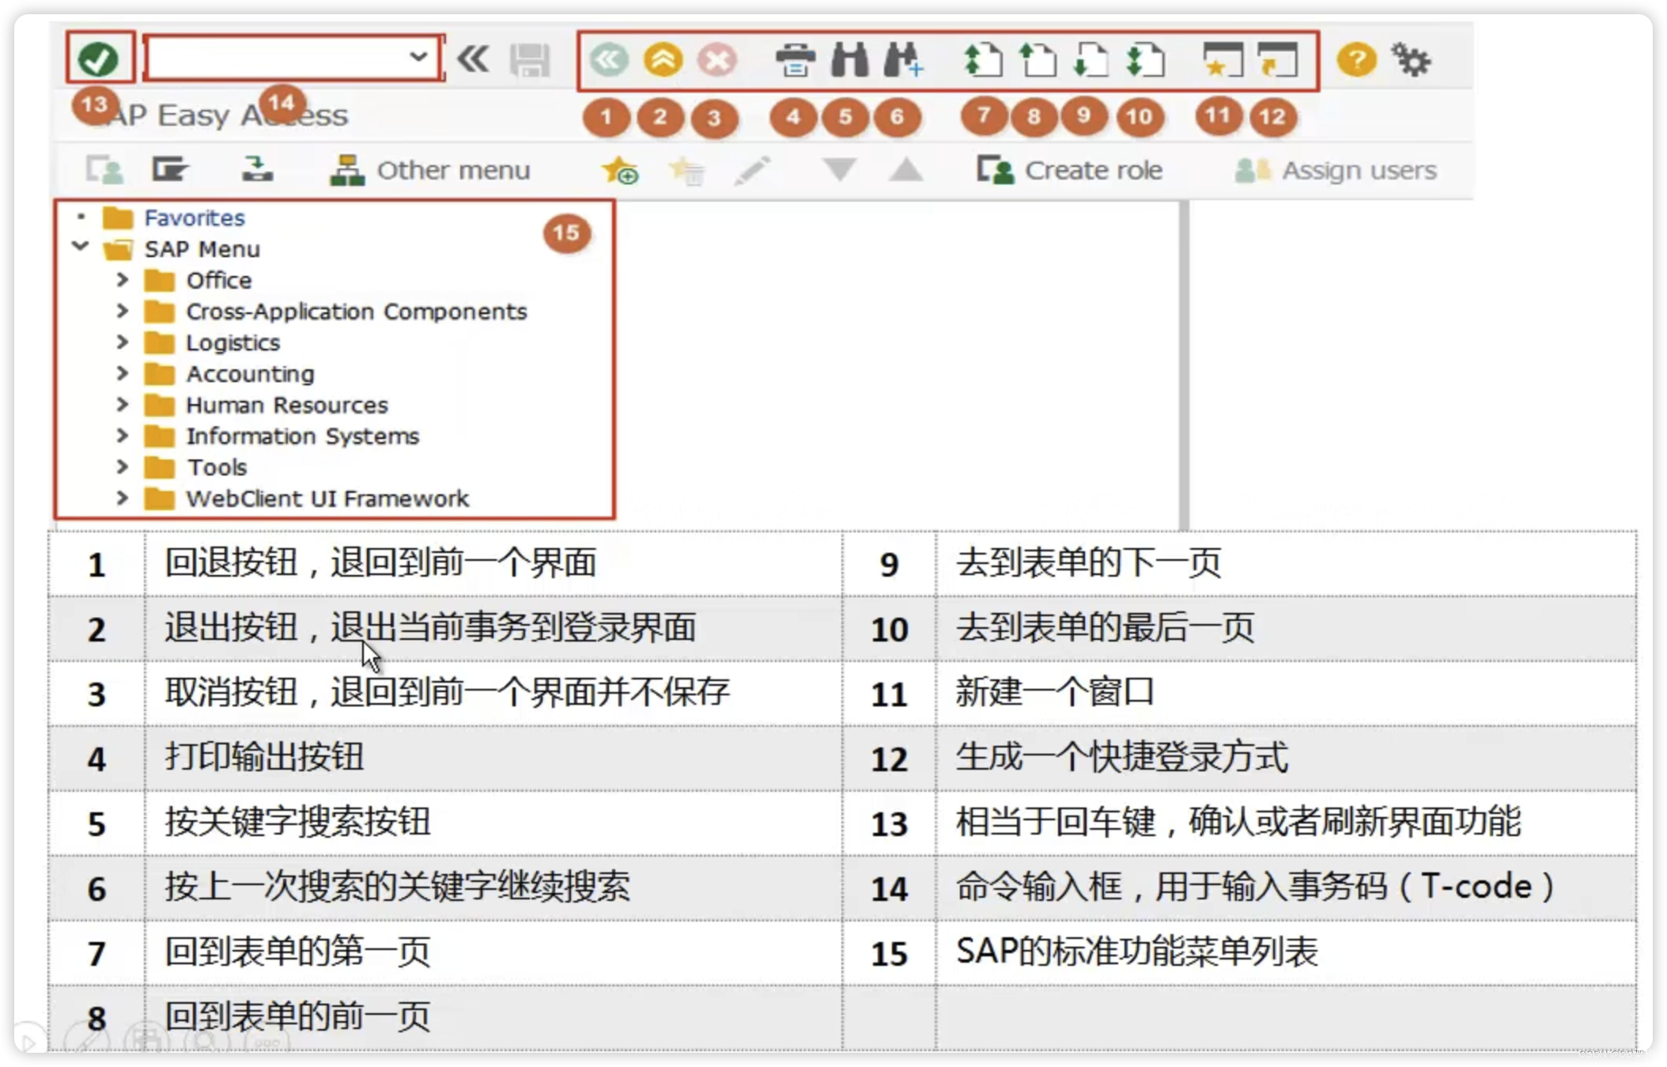Expand the Logistics folder
Screen dimensions: 1667x1067
[x=123, y=342]
